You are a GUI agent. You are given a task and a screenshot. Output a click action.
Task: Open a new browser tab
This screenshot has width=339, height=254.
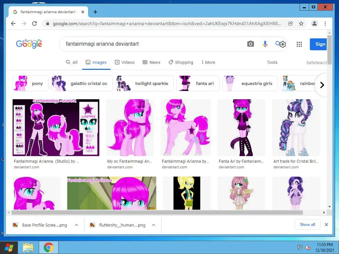tap(95, 12)
